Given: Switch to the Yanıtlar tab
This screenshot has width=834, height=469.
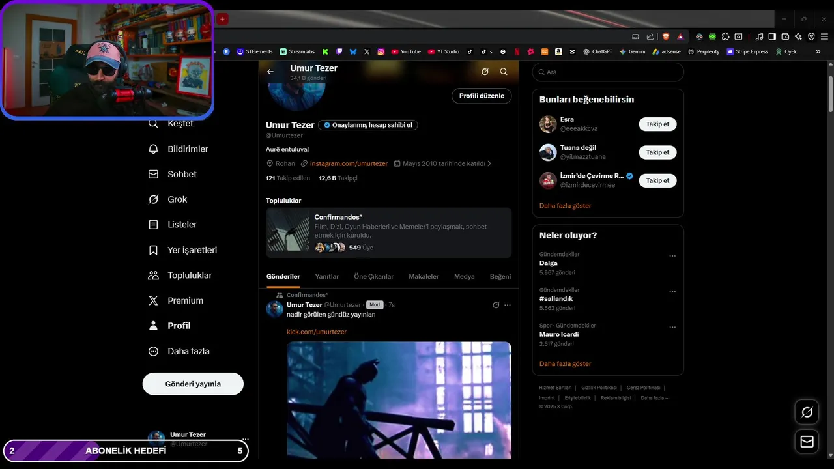Looking at the screenshot, I should coord(327,276).
